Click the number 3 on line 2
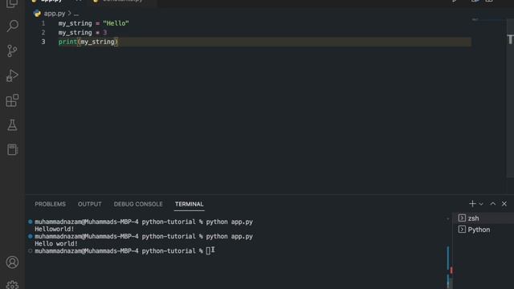The image size is (514, 289). coord(105,32)
